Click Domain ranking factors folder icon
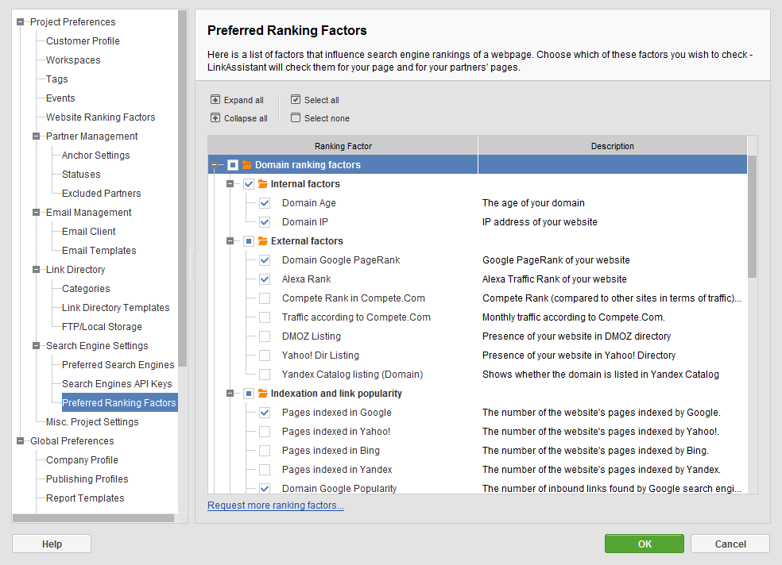The height and width of the screenshot is (565, 782). point(247,164)
